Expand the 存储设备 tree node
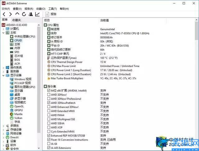The image size is (199, 151). pyautogui.click(x=3, y=130)
